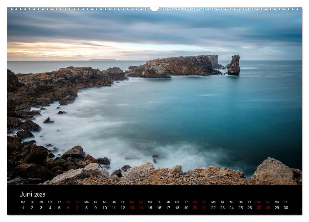Select date 1, the first Monday

(23, 208)
